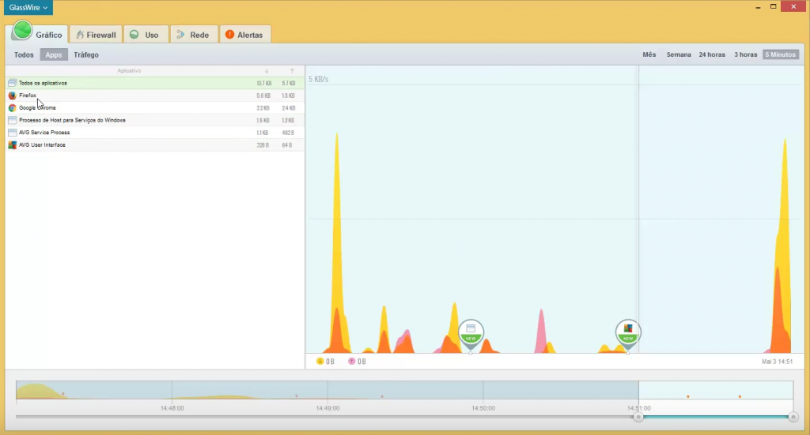Minimize the GlassWire window
Image resolution: width=810 pixels, height=435 pixels.
coord(758,7)
